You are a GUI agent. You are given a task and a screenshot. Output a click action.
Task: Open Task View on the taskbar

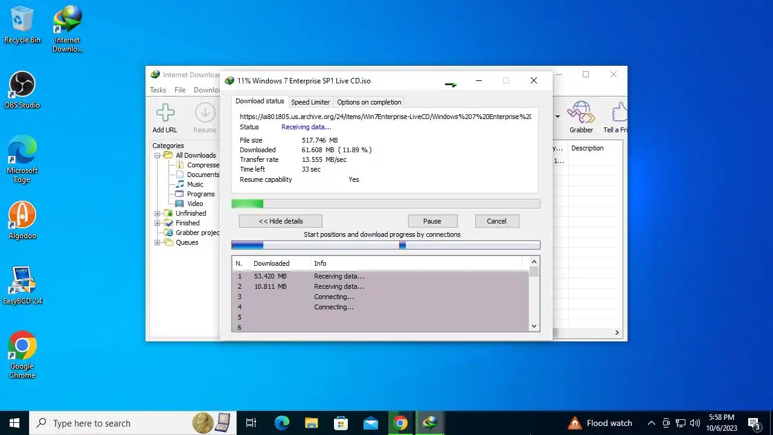251,423
